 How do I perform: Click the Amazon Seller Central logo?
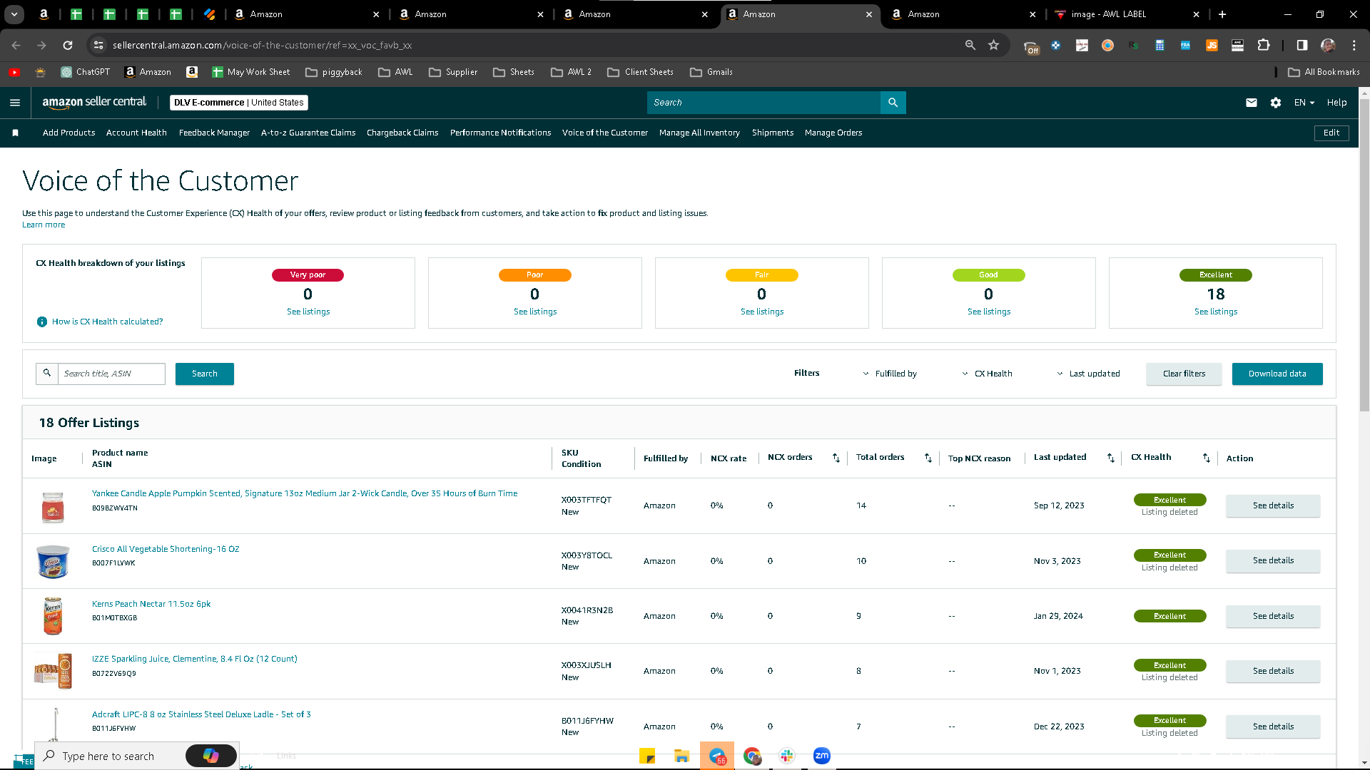pos(94,102)
